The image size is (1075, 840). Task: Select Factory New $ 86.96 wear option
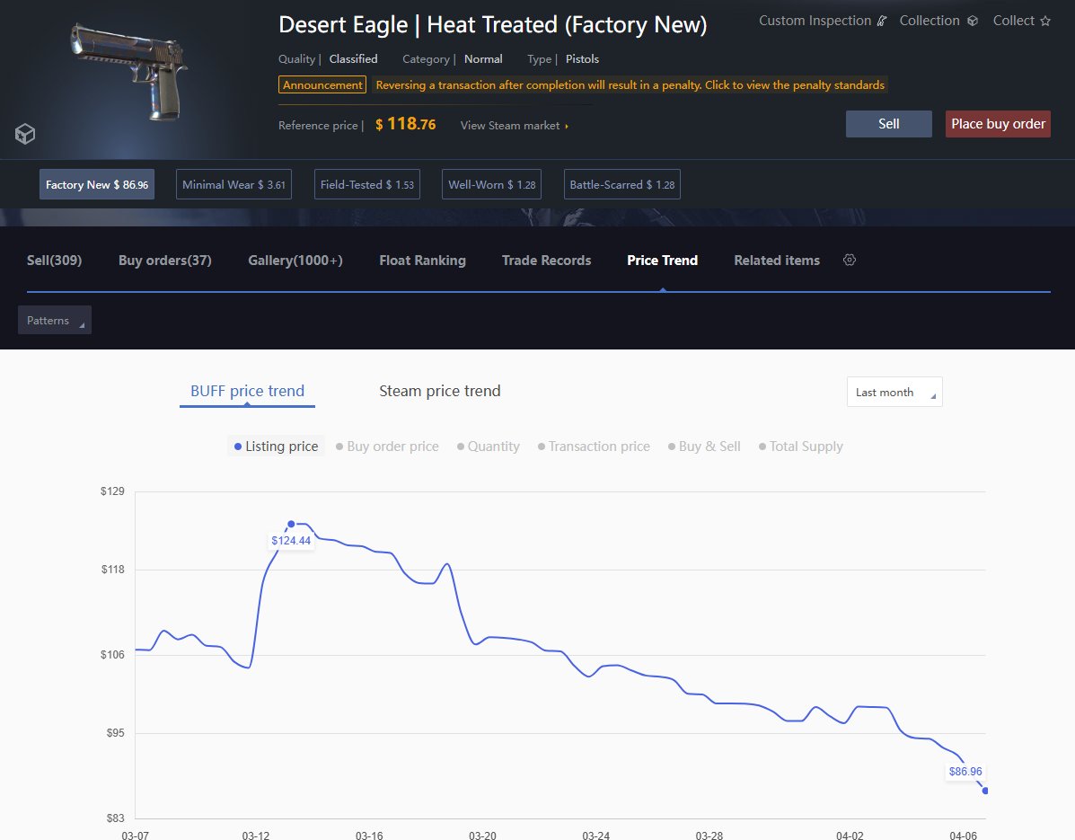(x=97, y=184)
